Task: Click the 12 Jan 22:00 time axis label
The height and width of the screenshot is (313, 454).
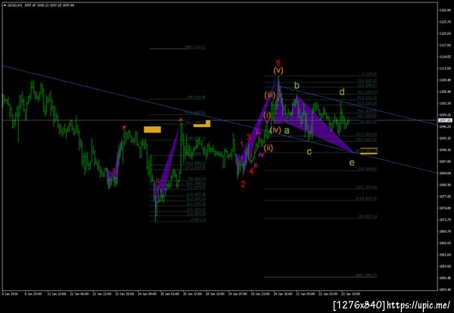Action: (102, 294)
